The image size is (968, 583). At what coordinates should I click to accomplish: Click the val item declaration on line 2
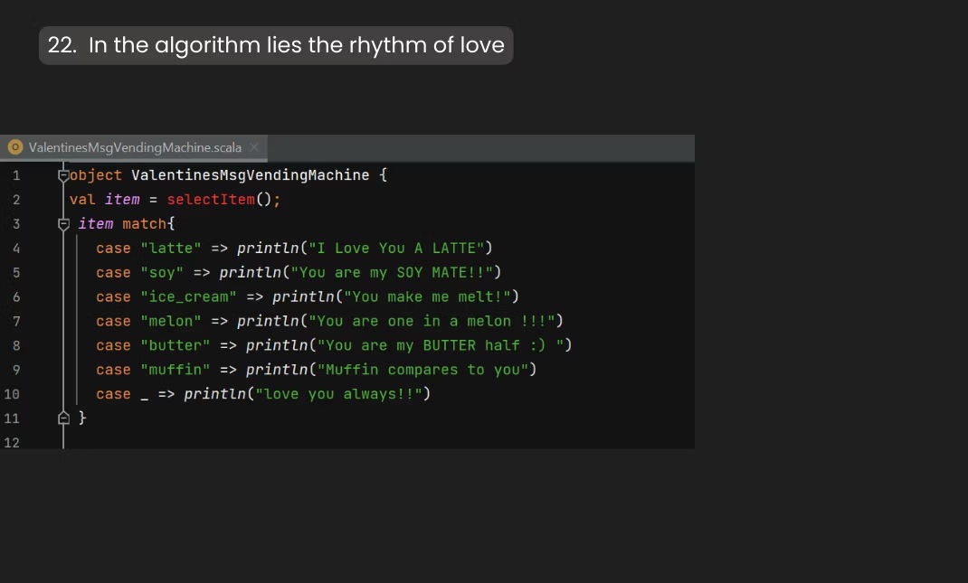click(x=104, y=200)
